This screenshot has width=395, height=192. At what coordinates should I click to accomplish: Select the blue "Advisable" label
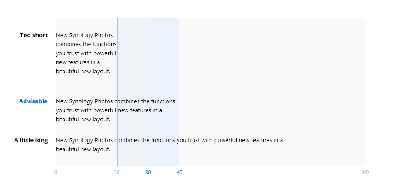[x=33, y=101]
